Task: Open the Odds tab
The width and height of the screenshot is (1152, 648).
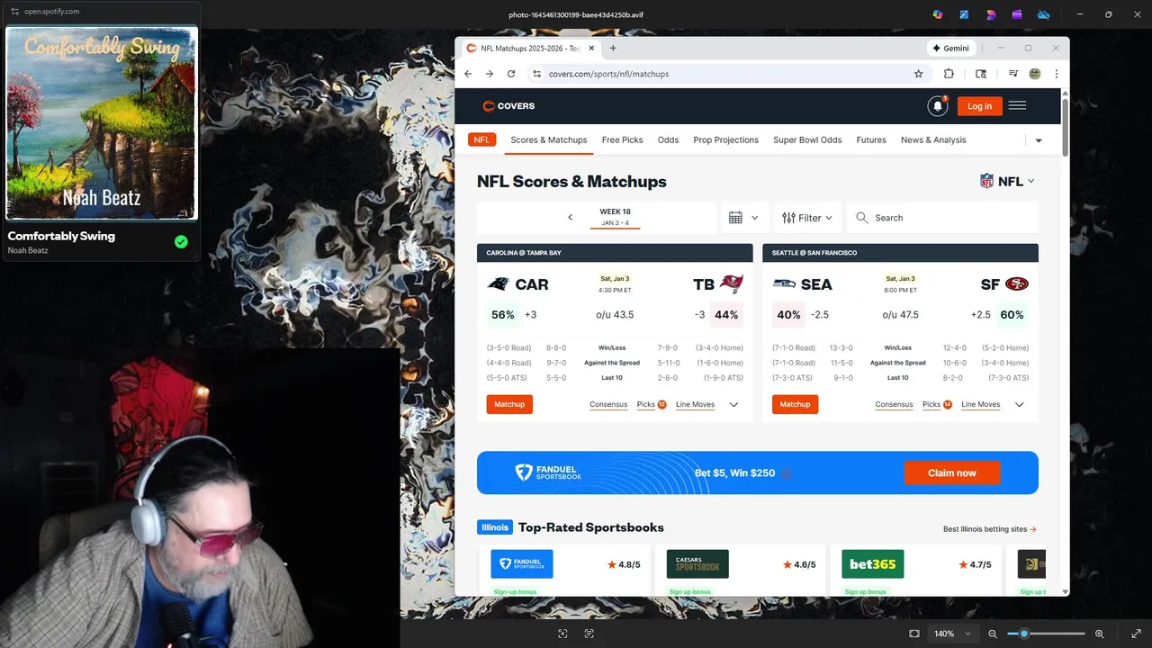Action: (x=668, y=139)
